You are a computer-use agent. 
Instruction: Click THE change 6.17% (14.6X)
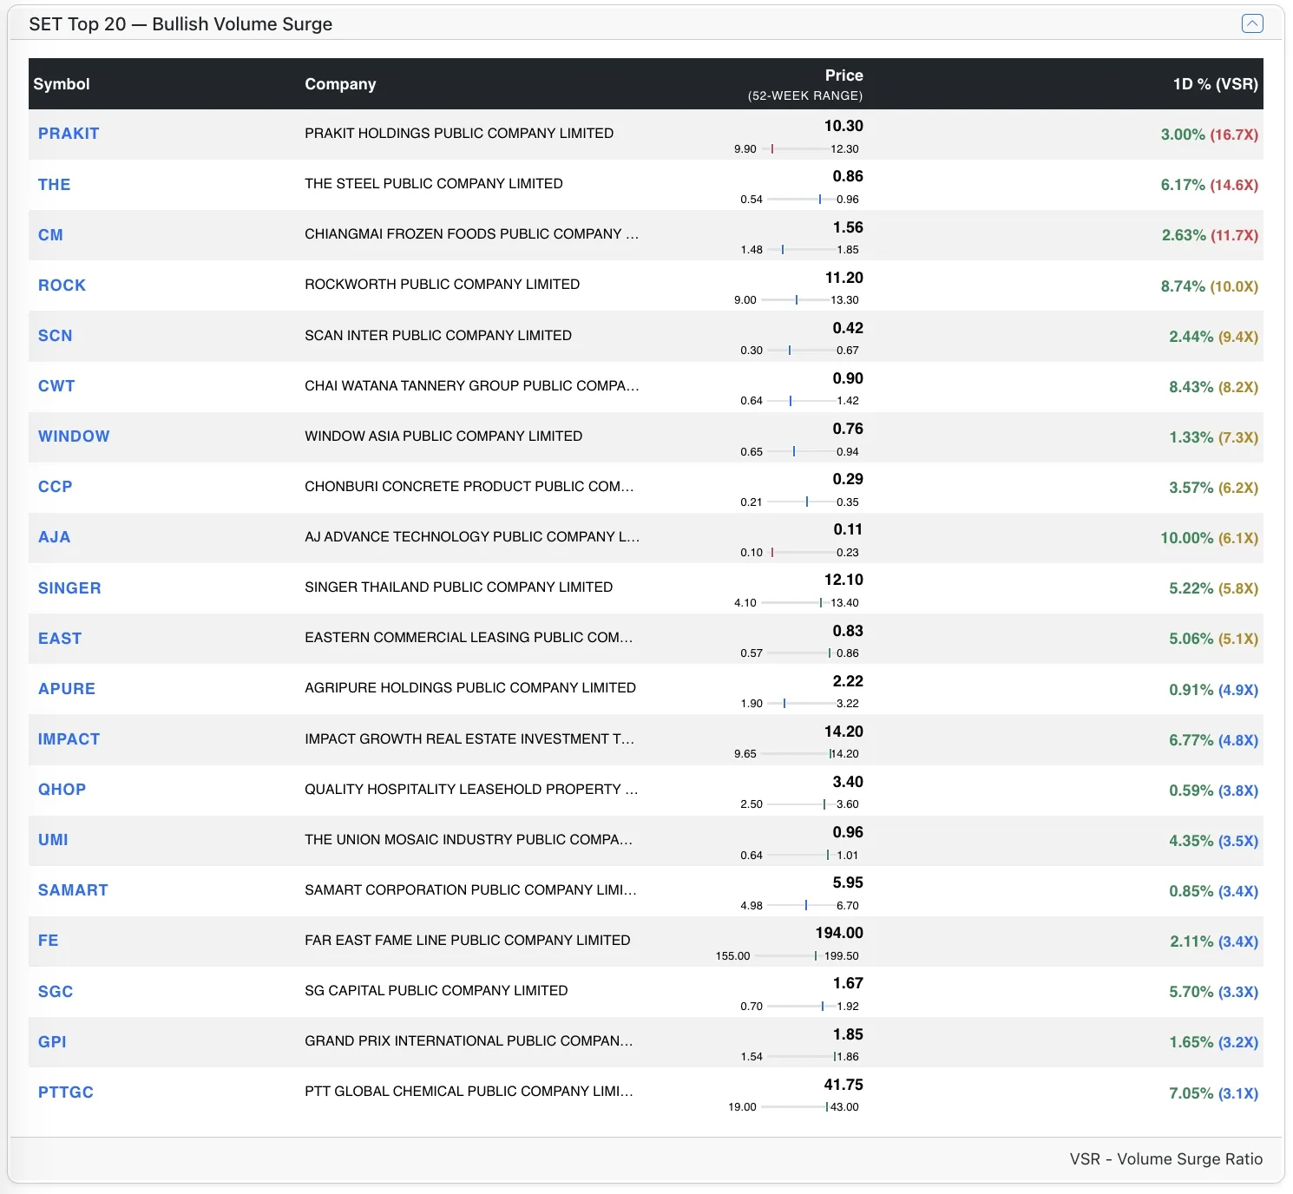1209,185
